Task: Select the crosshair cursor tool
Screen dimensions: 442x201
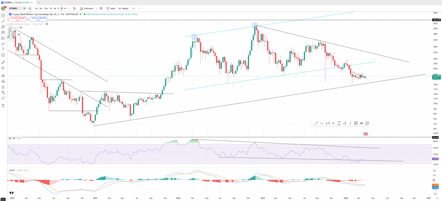Action: pyautogui.click(x=3, y=15)
